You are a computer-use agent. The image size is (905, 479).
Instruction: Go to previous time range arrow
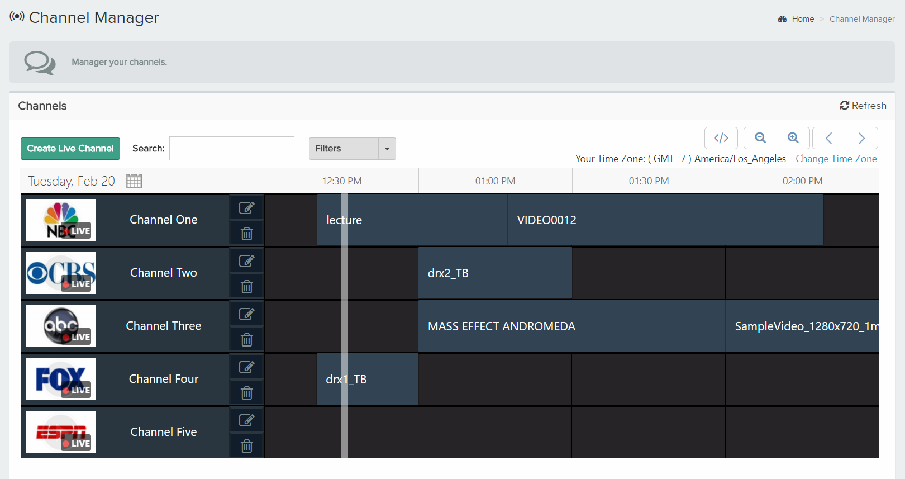(828, 138)
